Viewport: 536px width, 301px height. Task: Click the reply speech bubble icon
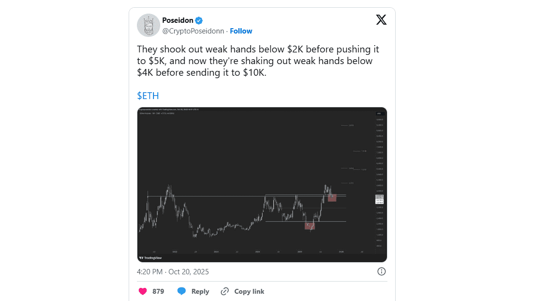(x=182, y=291)
